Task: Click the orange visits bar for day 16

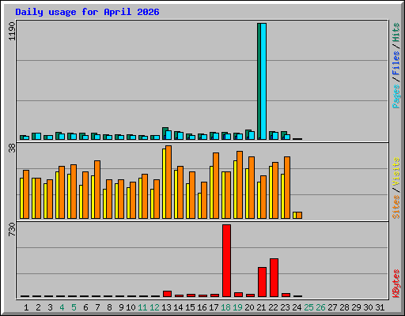Action: click(x=204, y=200)
